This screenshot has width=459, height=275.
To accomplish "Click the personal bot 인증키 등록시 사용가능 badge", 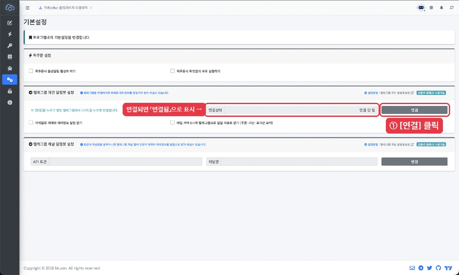I will 431,93.
